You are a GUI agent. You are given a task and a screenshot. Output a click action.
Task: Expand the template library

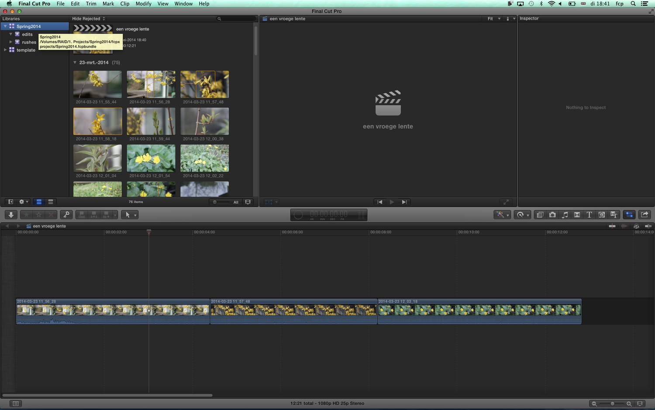(x=5, y=50)
